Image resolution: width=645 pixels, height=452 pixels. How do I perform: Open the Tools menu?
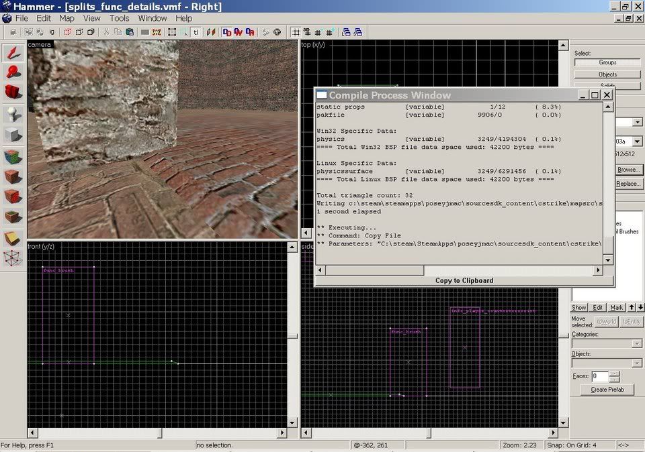(x=119, y=18)
